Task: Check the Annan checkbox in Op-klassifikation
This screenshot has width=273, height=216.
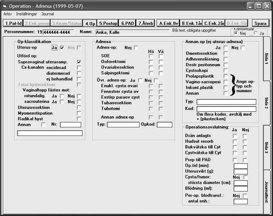Action: coord(43,125)
